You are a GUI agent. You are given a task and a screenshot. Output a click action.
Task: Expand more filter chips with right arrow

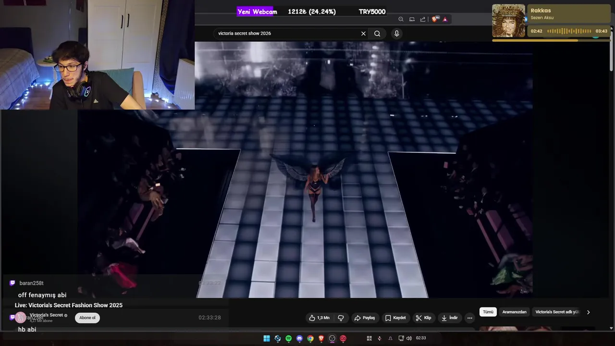[x=588, y=312]
